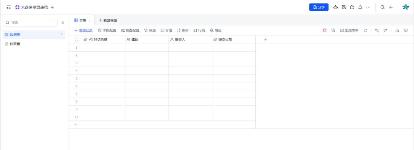Click the magnifier search icon in header

coord(382,7)
